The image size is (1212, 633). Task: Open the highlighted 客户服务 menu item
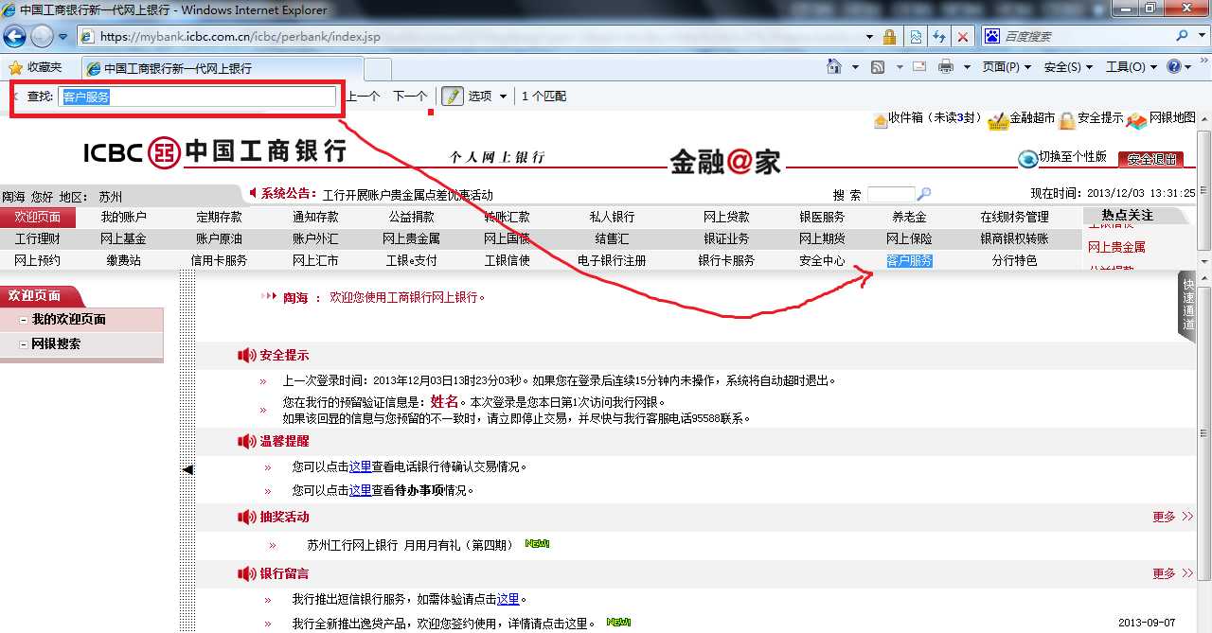[909, 261]
